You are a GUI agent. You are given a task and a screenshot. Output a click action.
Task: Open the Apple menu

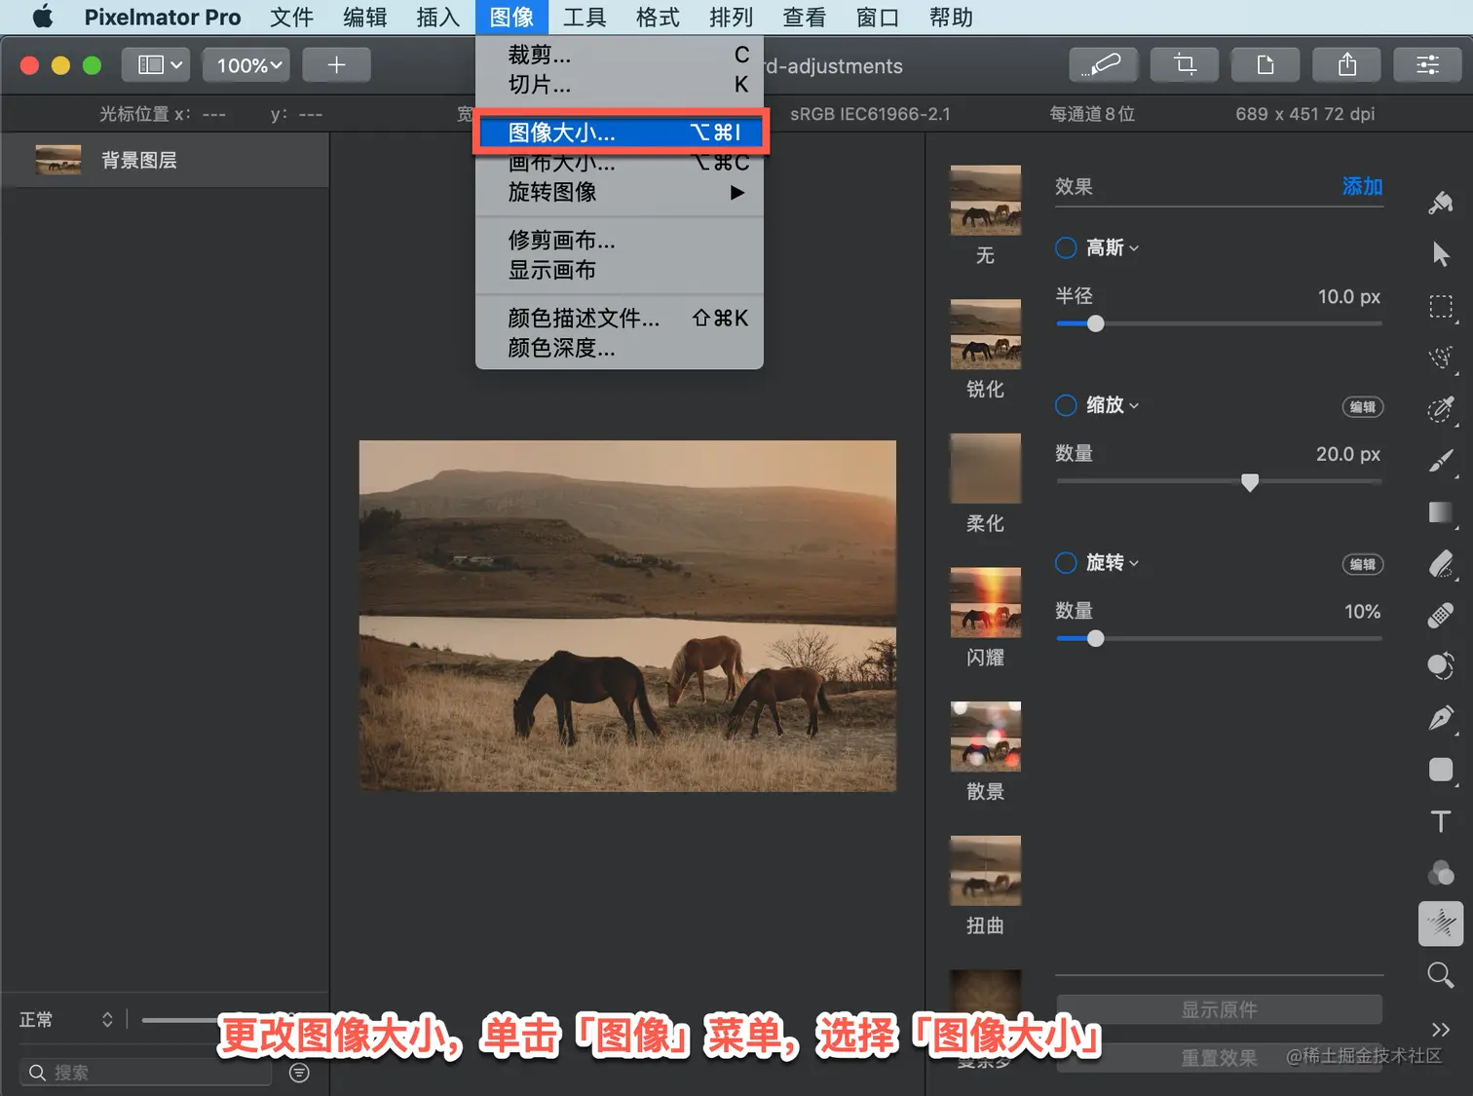click(43, 18)
